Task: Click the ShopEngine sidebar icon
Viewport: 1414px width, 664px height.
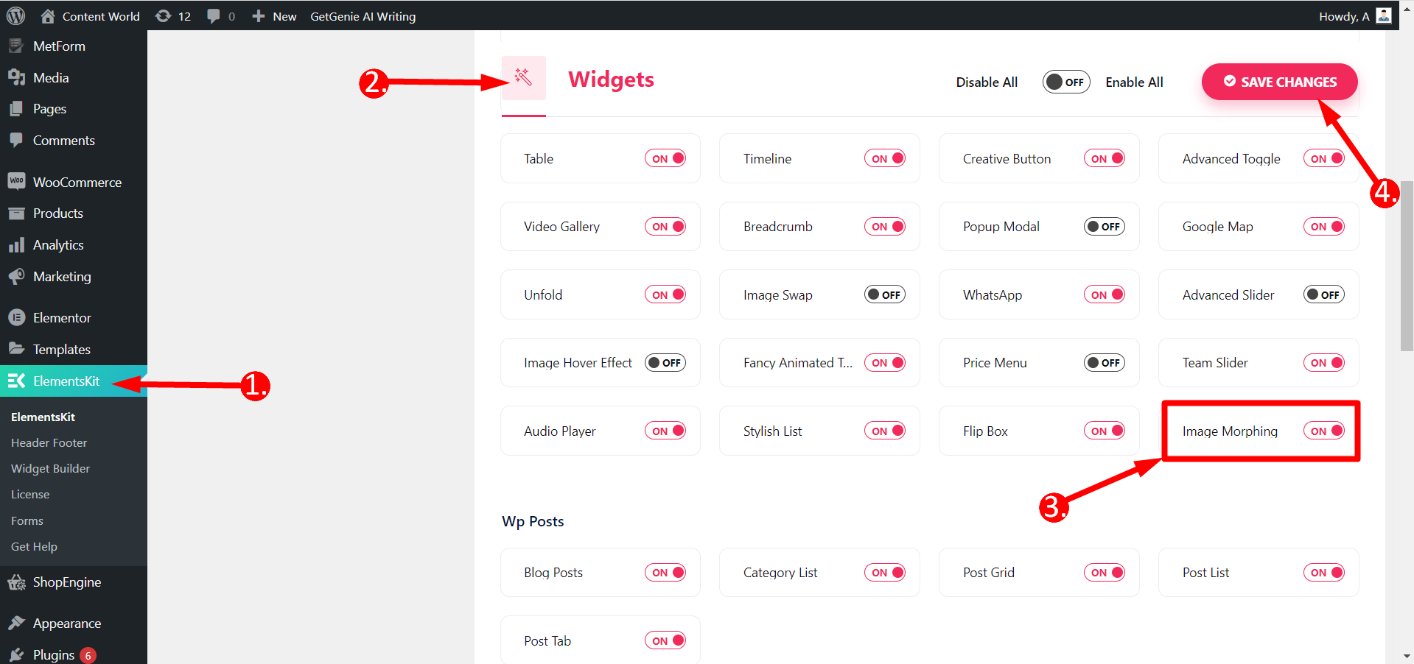Action: 16,582
